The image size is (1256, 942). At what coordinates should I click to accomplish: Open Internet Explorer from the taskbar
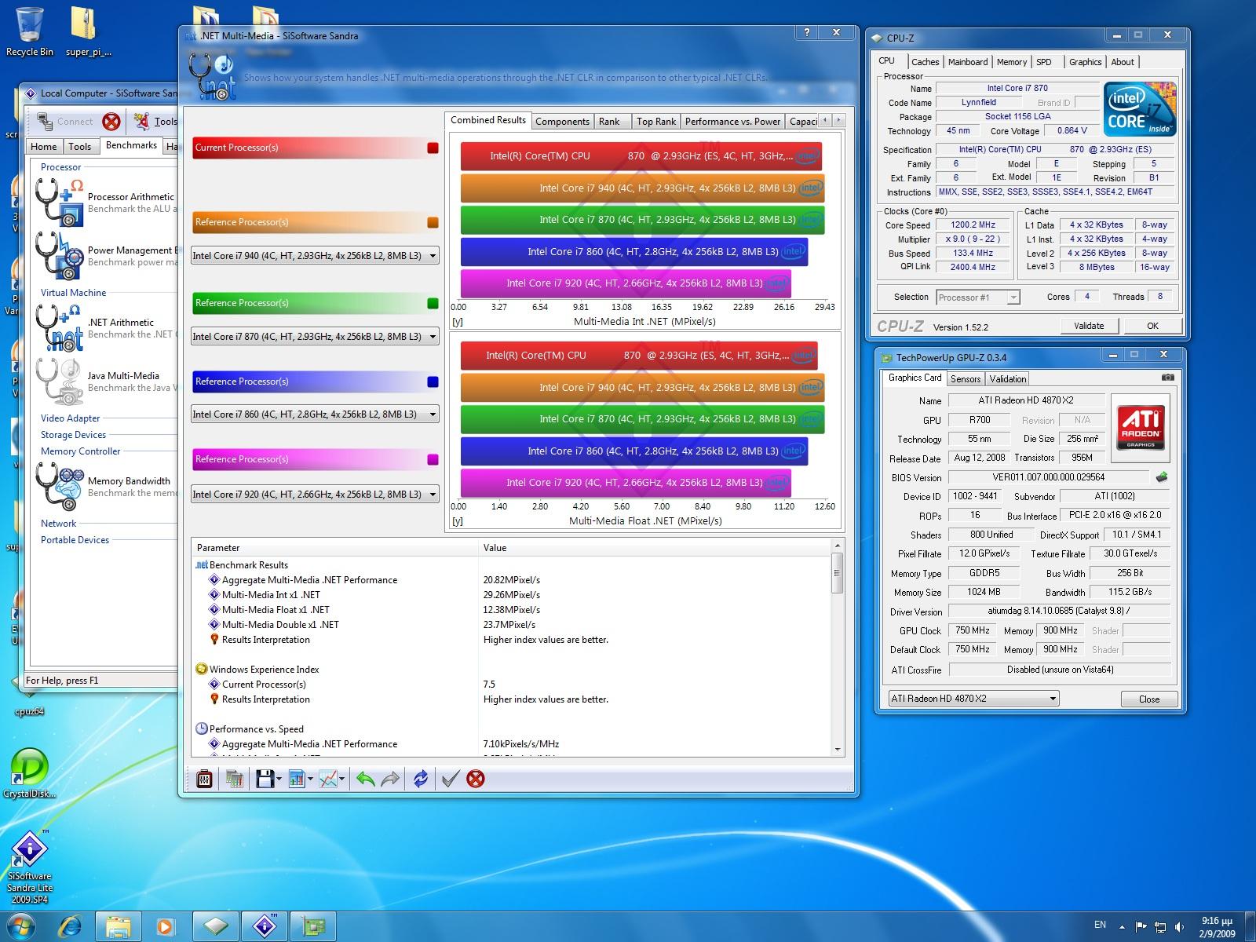(x=69, y=926)
